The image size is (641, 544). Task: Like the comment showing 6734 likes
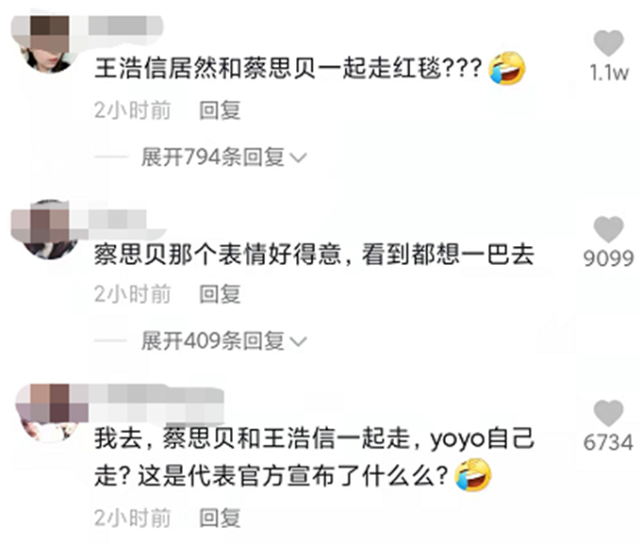tap(608, 413)
